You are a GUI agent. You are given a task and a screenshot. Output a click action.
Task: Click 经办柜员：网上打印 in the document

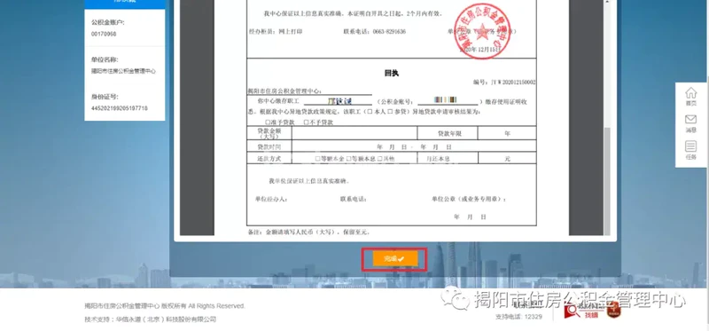[x=276, y=32]
